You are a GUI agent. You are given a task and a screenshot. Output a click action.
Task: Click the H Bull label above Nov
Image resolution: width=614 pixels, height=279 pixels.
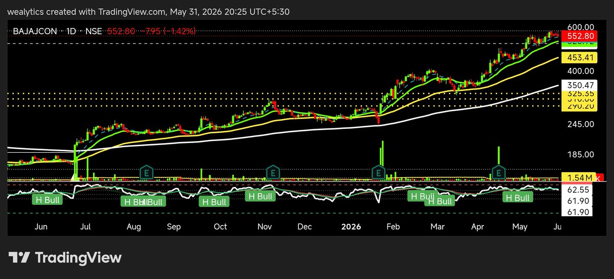tap(259, 196)
